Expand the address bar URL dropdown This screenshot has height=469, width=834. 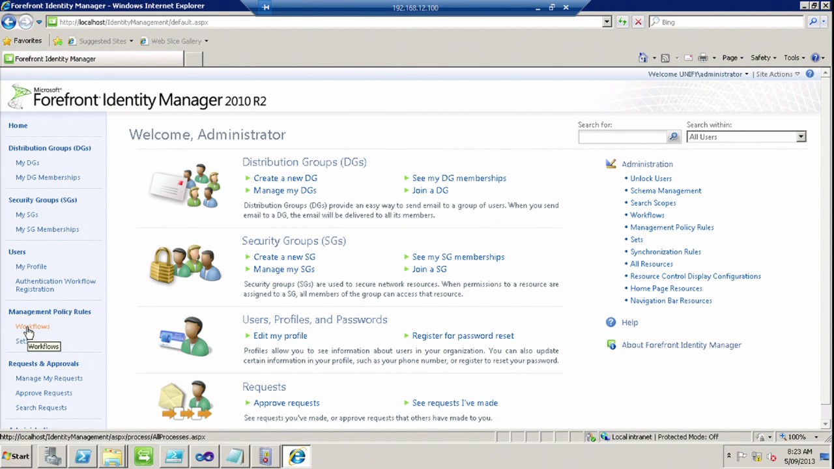coord(607,22)
